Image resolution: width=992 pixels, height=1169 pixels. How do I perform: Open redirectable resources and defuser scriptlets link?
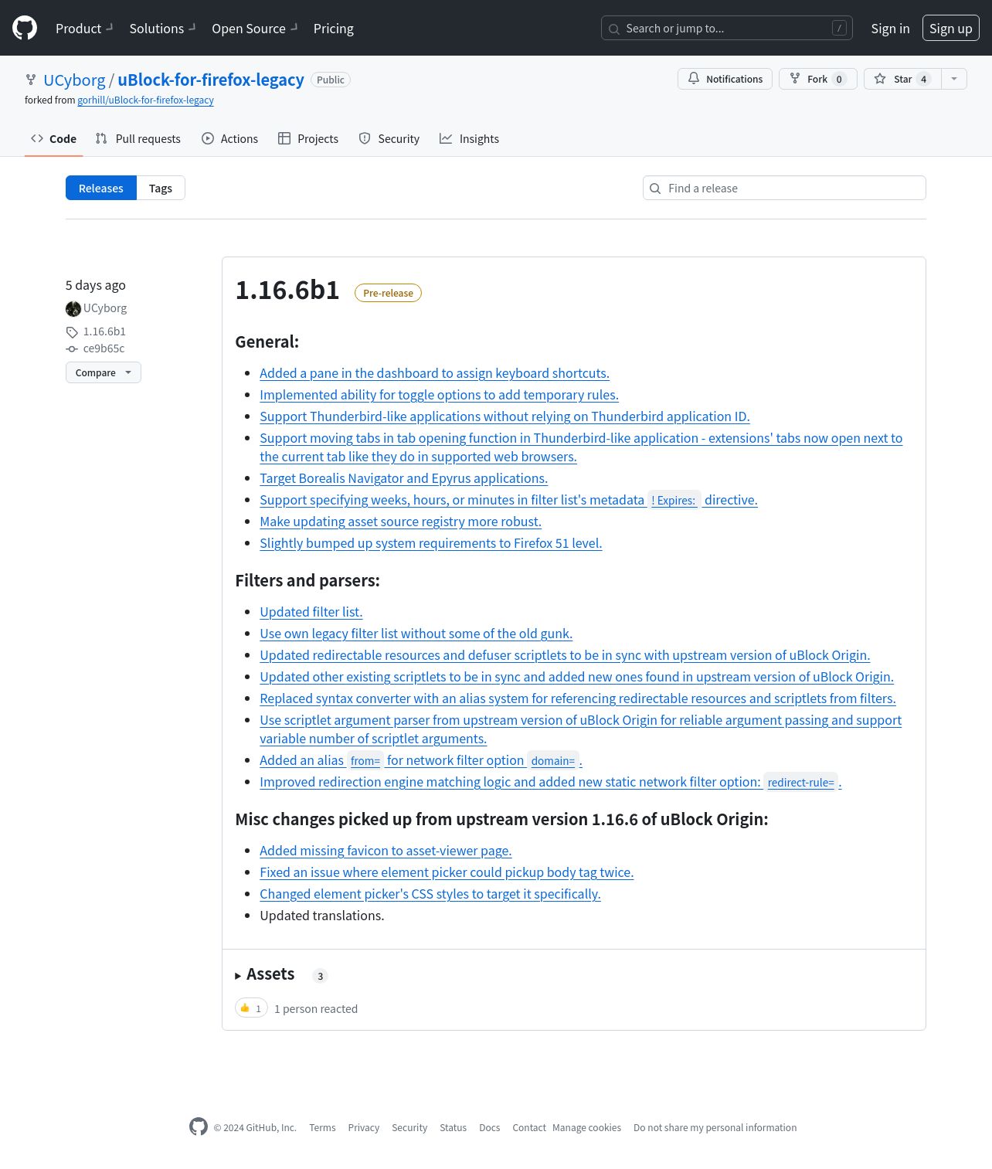(565, 655)
